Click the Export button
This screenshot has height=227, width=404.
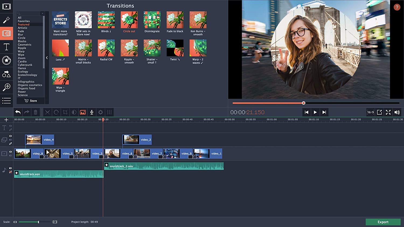coord(383,222)
